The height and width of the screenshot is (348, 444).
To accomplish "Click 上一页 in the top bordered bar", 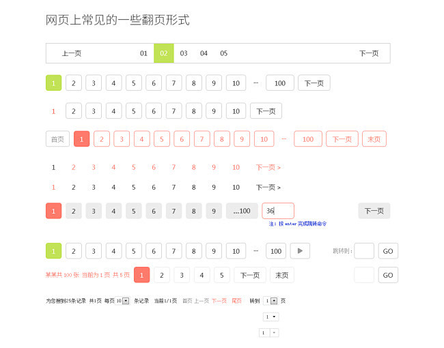I will [72, 53].
